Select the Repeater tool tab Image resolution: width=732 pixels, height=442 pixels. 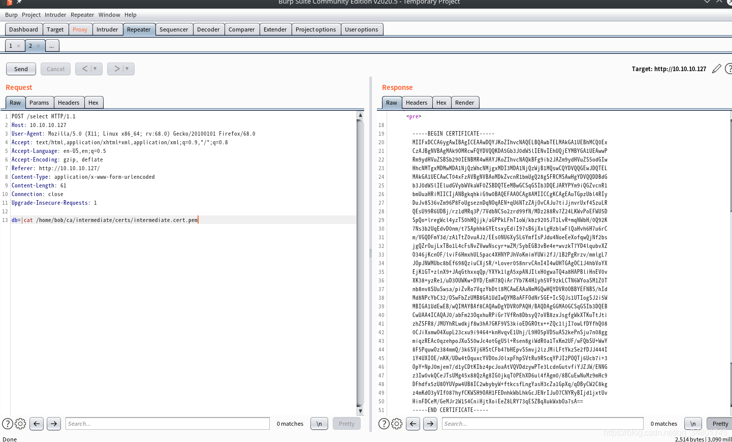(139, 29)
